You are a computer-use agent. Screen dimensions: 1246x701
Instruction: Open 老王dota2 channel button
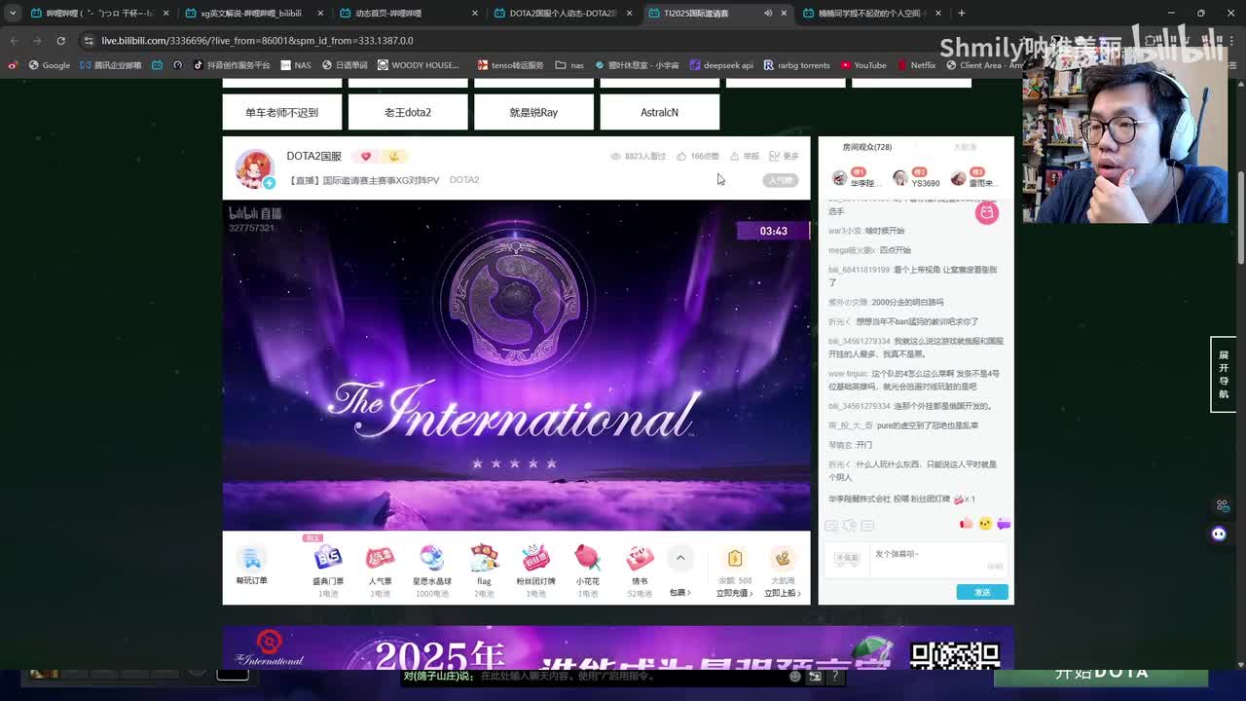(x=408, y=112)
